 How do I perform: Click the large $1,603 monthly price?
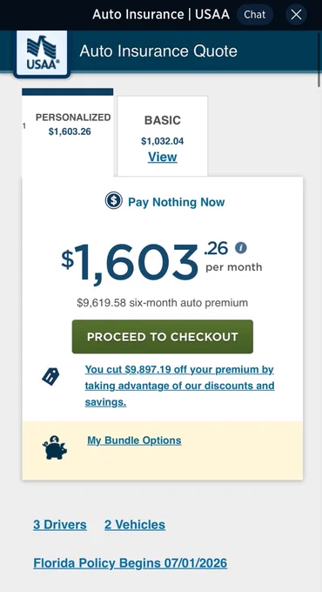pyautogui.click(x=130, y=262)
